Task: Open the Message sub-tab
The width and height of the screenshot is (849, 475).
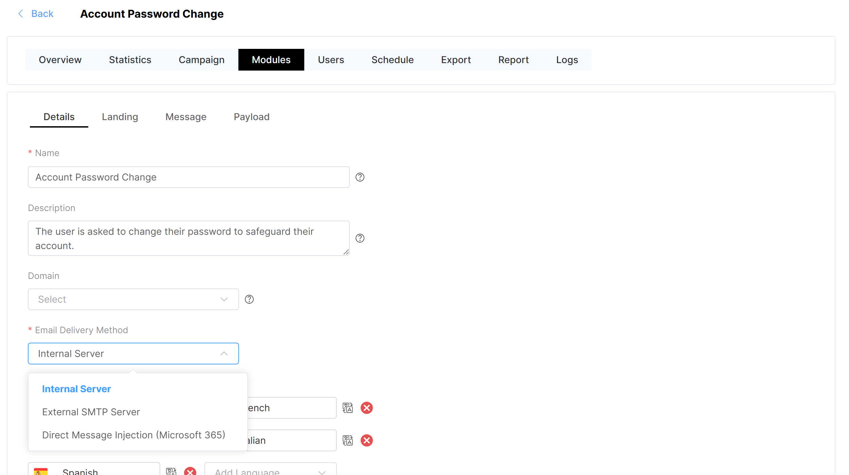Action: (x=186, y=117)
